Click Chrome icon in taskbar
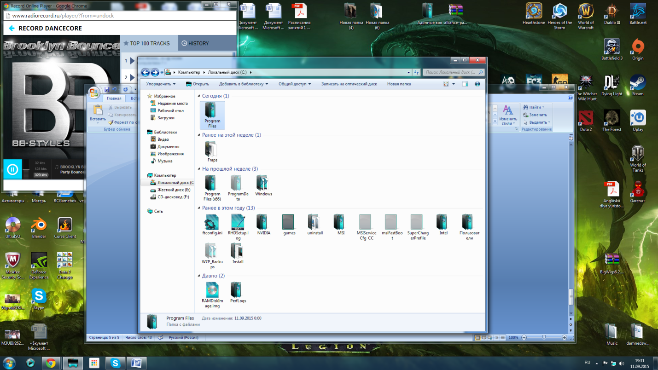Viewport: 658px width, 370px height. [x=51, y=363]
